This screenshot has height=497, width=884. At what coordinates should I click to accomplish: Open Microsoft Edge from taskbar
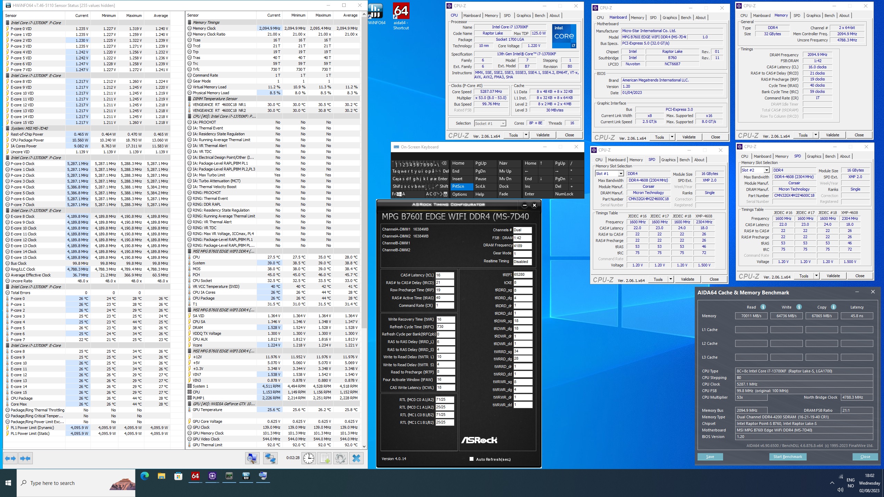pos(145,476)
